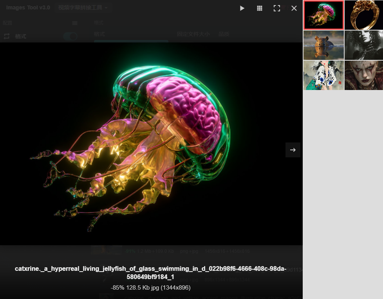Select the 固定文件大小 tab
The height and width of the screenshot is (299, 383).
coord(193,34)
